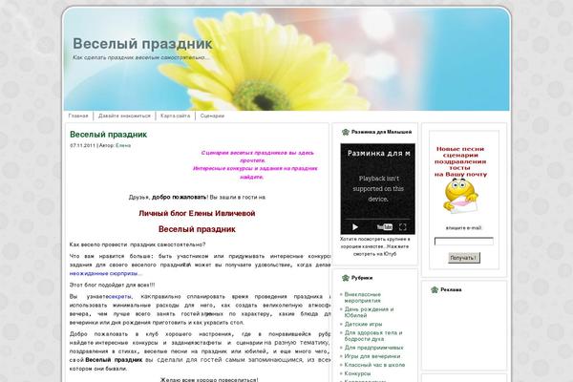Open the post title Веселый праздник
Image resolution: width=573 pixels, height=382 pixels.
tap(108, 134)
